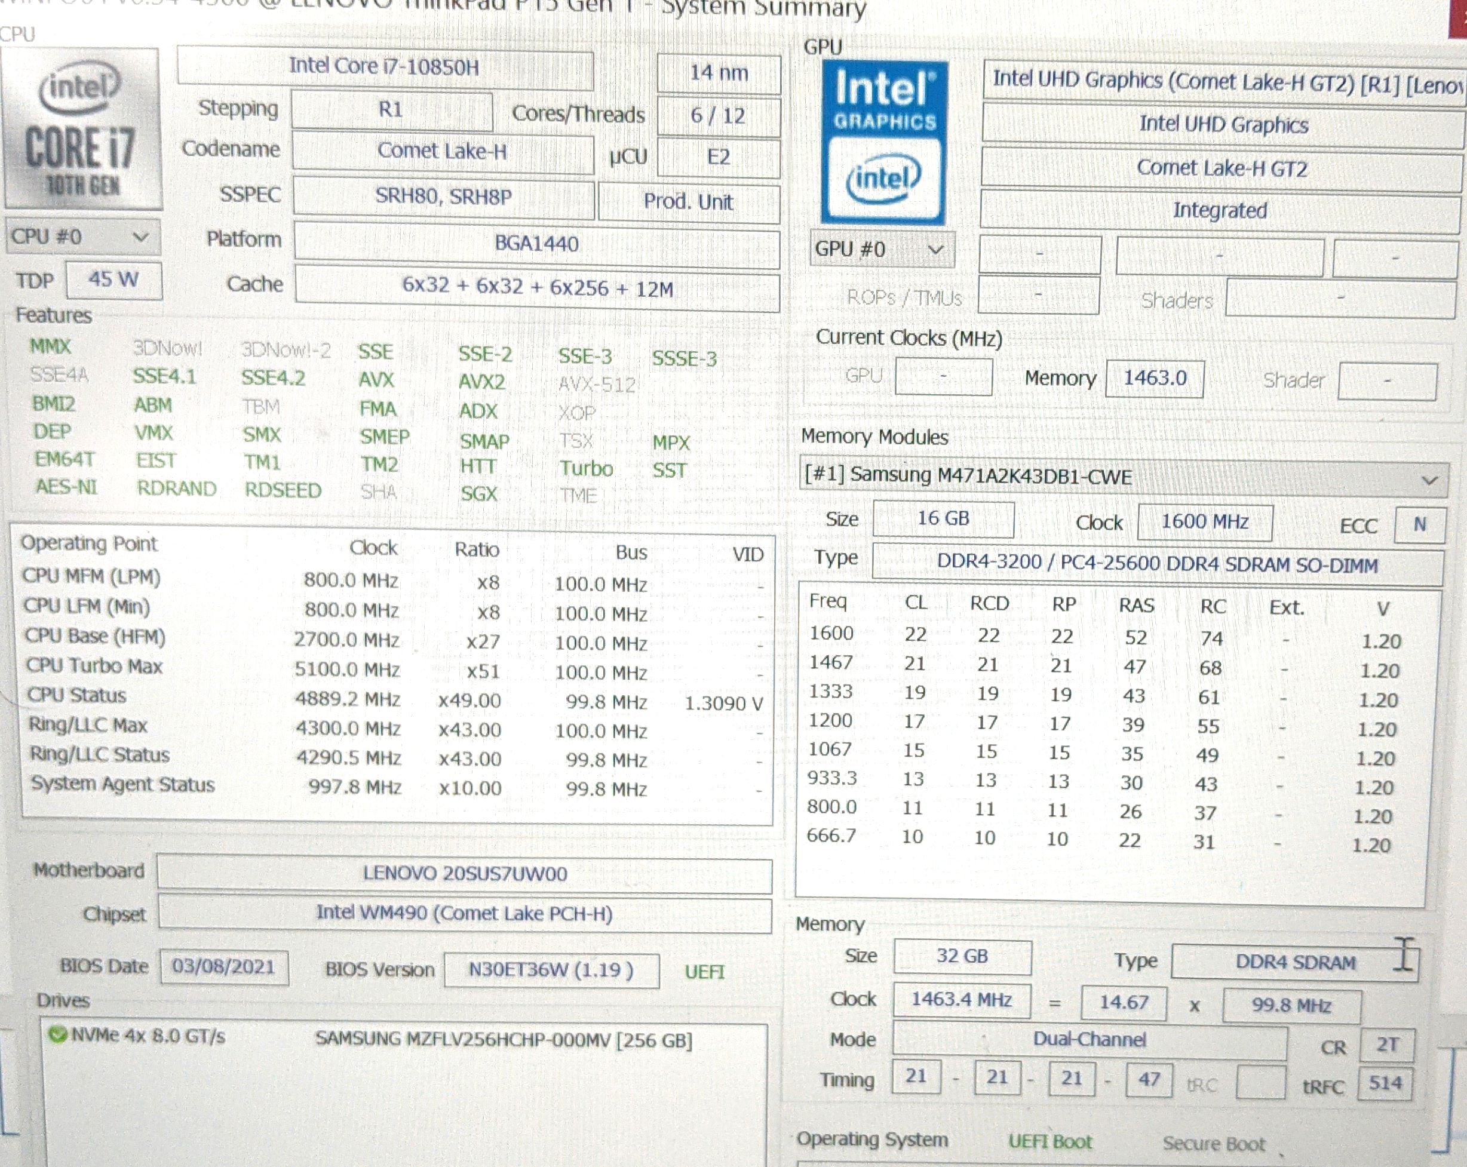Click the Prod. Unit box
The height and width of the screenshot is (1167, 1467).
pos(688,201)
